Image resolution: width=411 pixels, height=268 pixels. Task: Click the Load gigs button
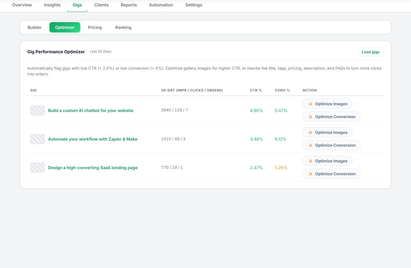pyautogui.click(x=371, y=52)
